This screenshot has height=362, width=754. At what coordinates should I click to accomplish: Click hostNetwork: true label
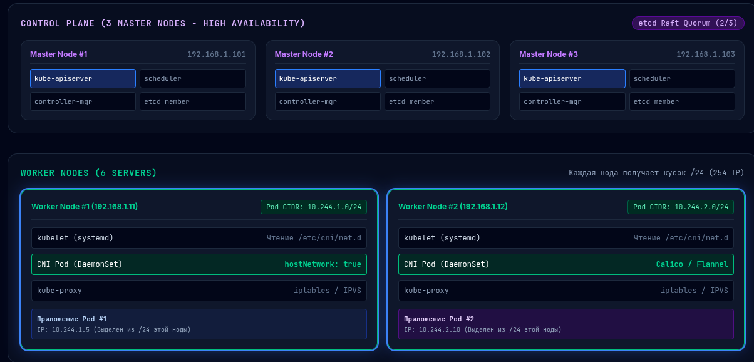323,264
